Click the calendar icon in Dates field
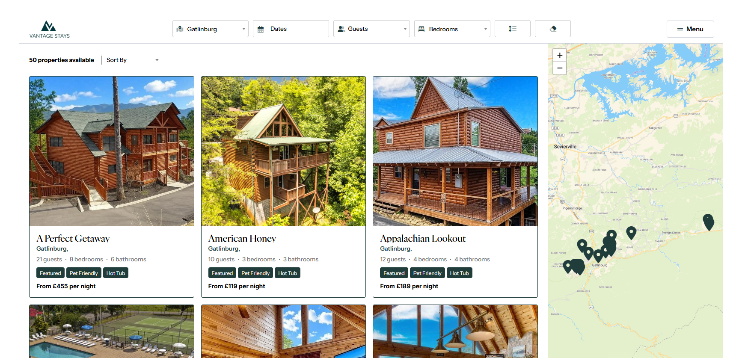Screen dimensions: 742x358 pos(261,29)
